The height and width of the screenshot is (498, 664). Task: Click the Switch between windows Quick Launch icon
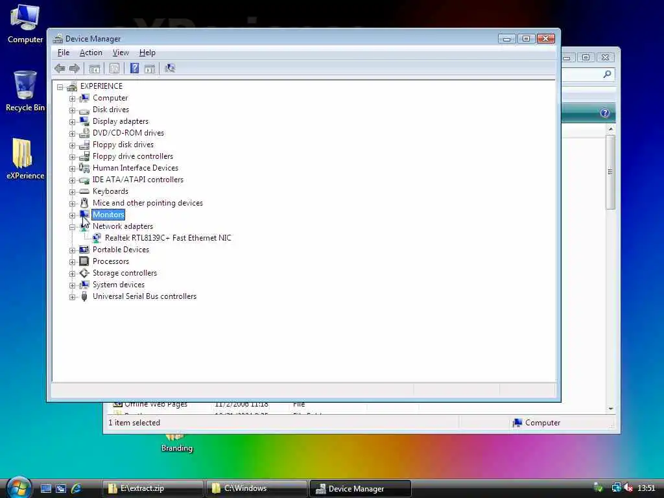(x=61, y=488)
